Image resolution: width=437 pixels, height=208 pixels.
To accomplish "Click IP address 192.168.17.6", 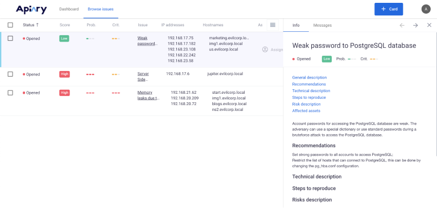I will point(178,74).
